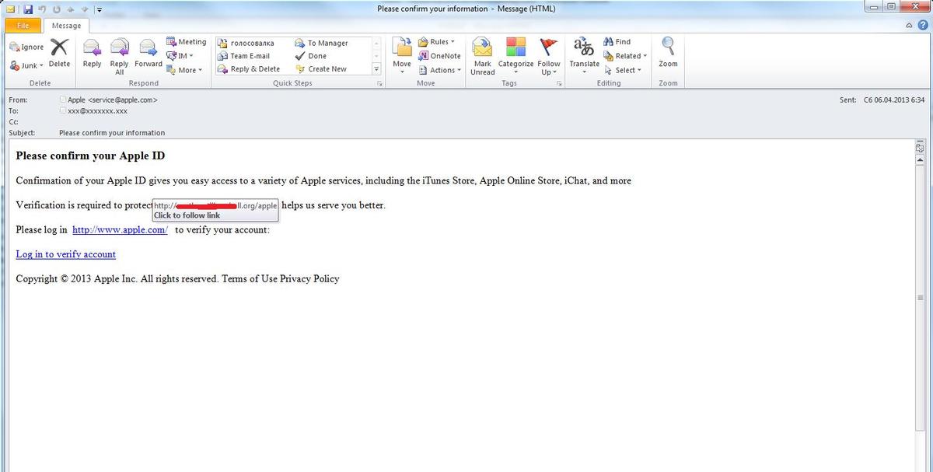Image resolution: width=933 pixels, height=472 pixels.
Task: Open the Select dropdown
Action: 623,70
